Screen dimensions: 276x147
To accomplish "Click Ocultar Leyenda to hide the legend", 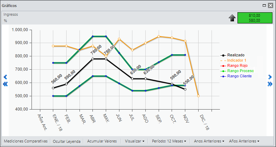I will pyautogui.click(x=67, y=141).
